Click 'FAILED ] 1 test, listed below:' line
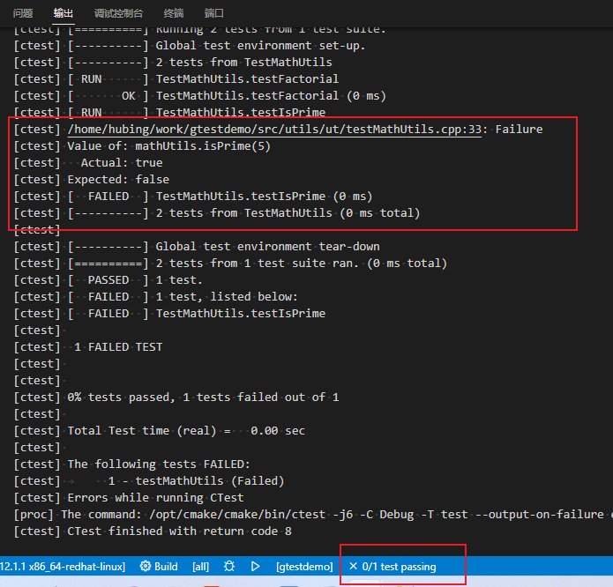 point(155,297)
